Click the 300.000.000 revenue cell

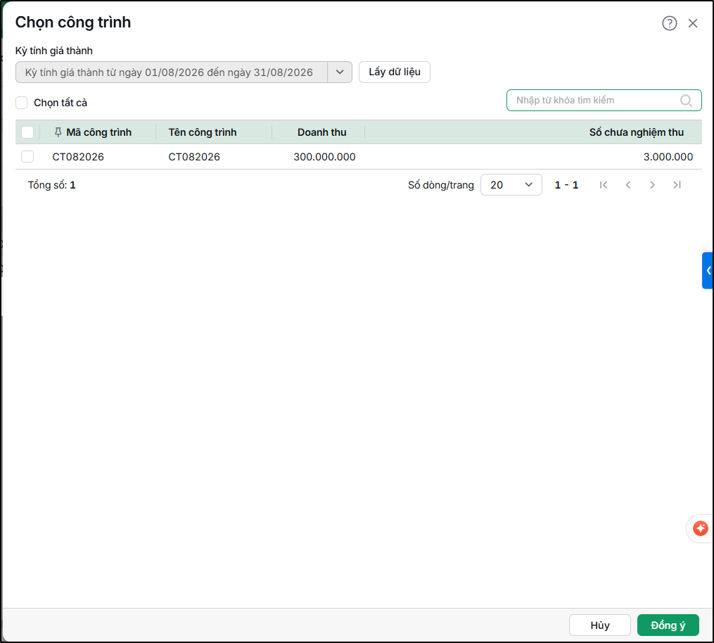(x=325, y=157)
